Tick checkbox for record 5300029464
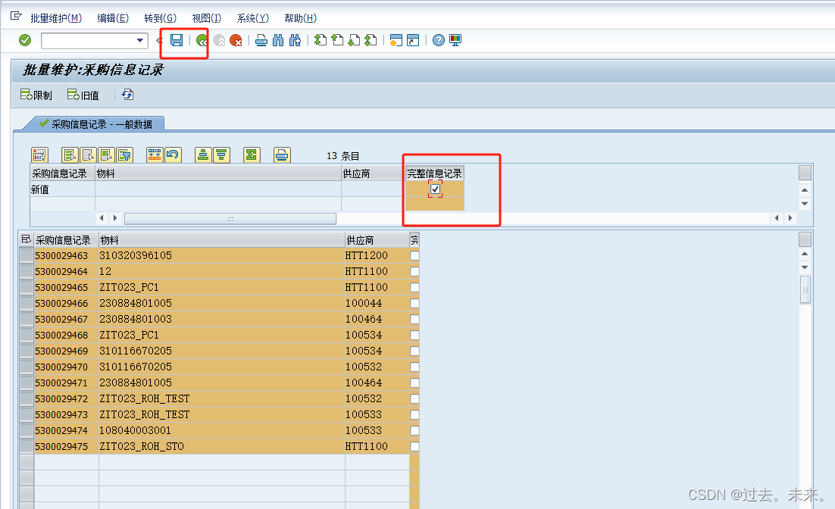835x509 pixels. (x=414, y=271)
